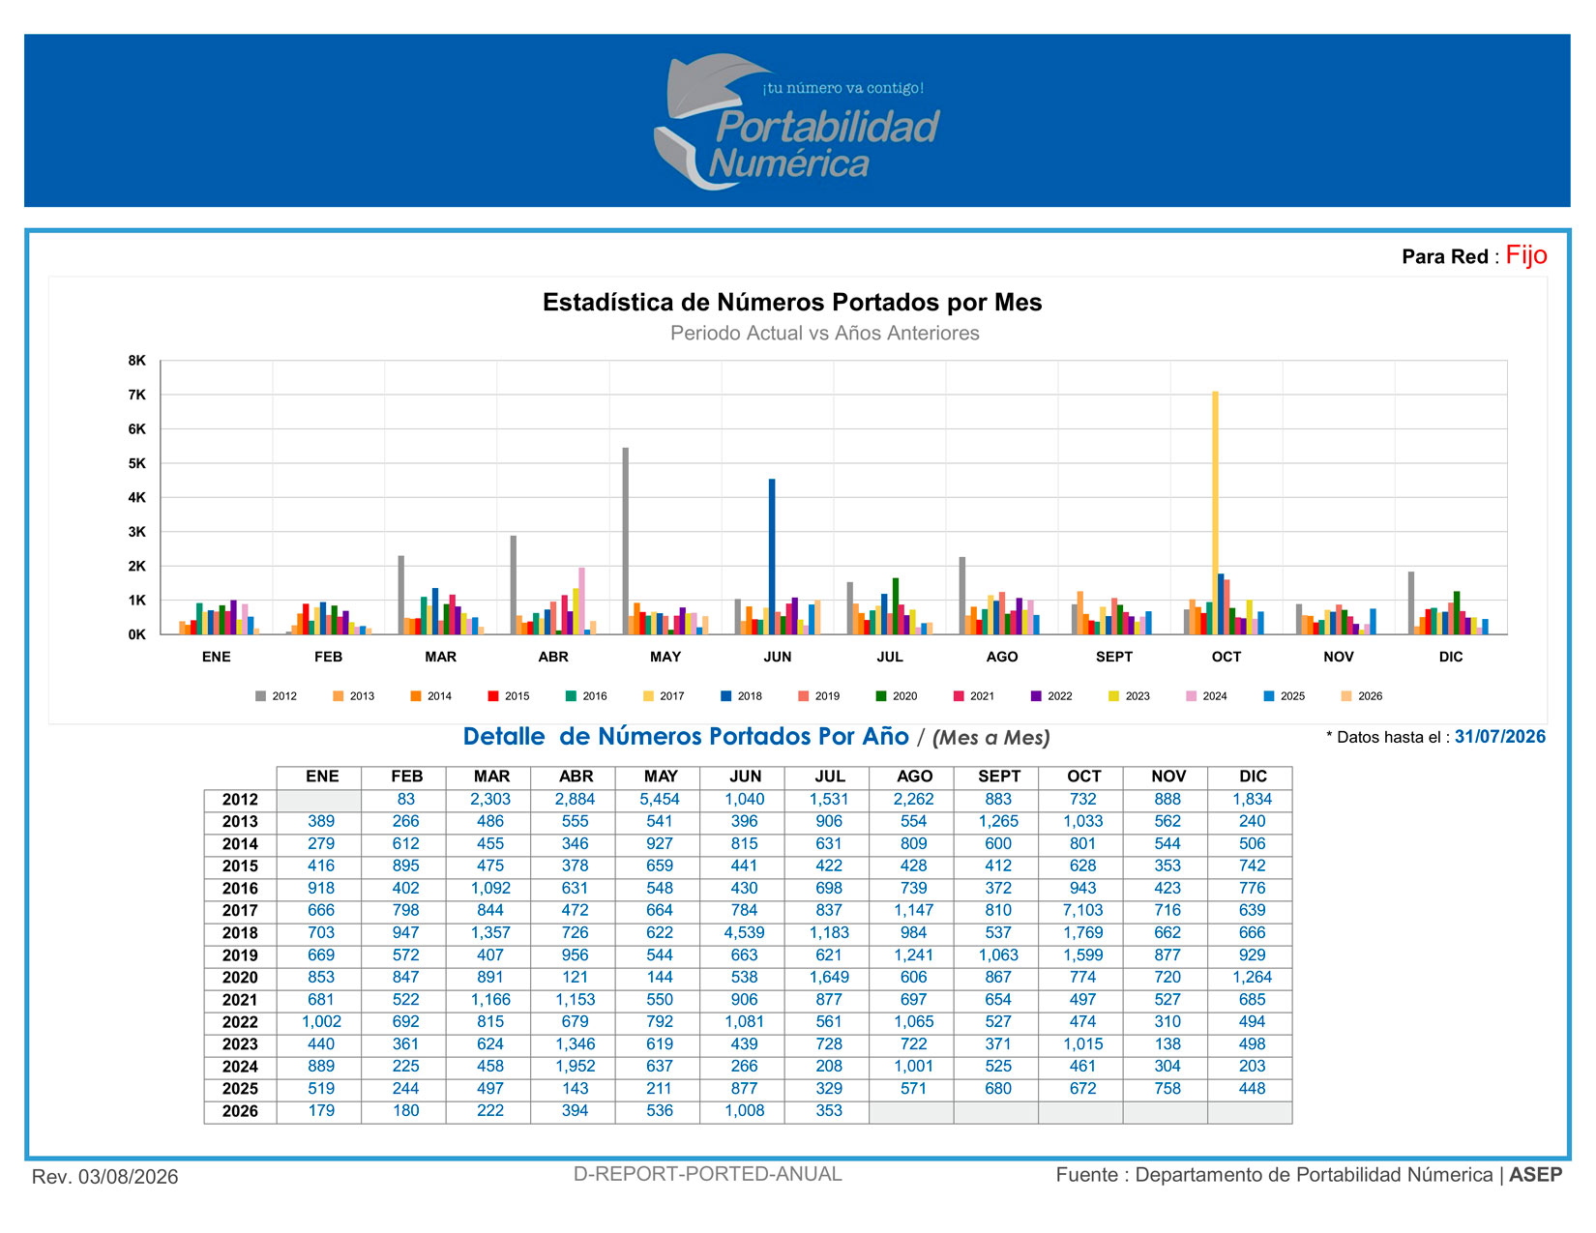Click the 'DIC' label on chart x-axis
Image resolution: width=1596 pixels, height=1233 pixels.
1451,657
